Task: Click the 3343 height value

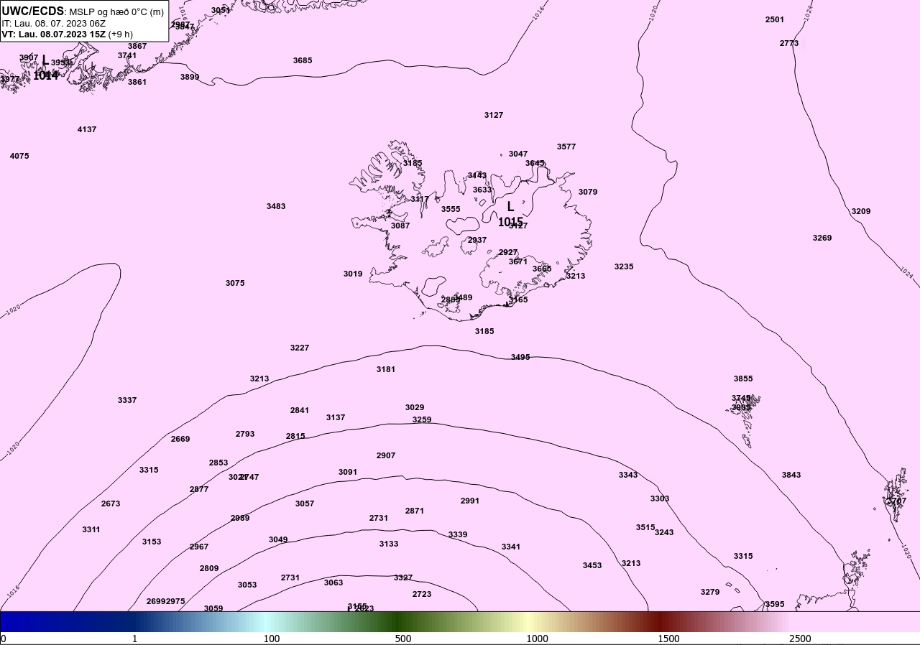Action: tap(628, 475)
